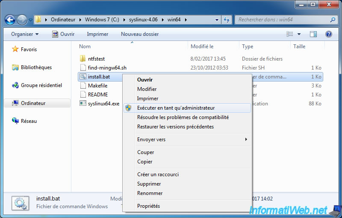Choose Renommer in the context menu
Screen dimensions: 342x218
click(x=150, y=193)
